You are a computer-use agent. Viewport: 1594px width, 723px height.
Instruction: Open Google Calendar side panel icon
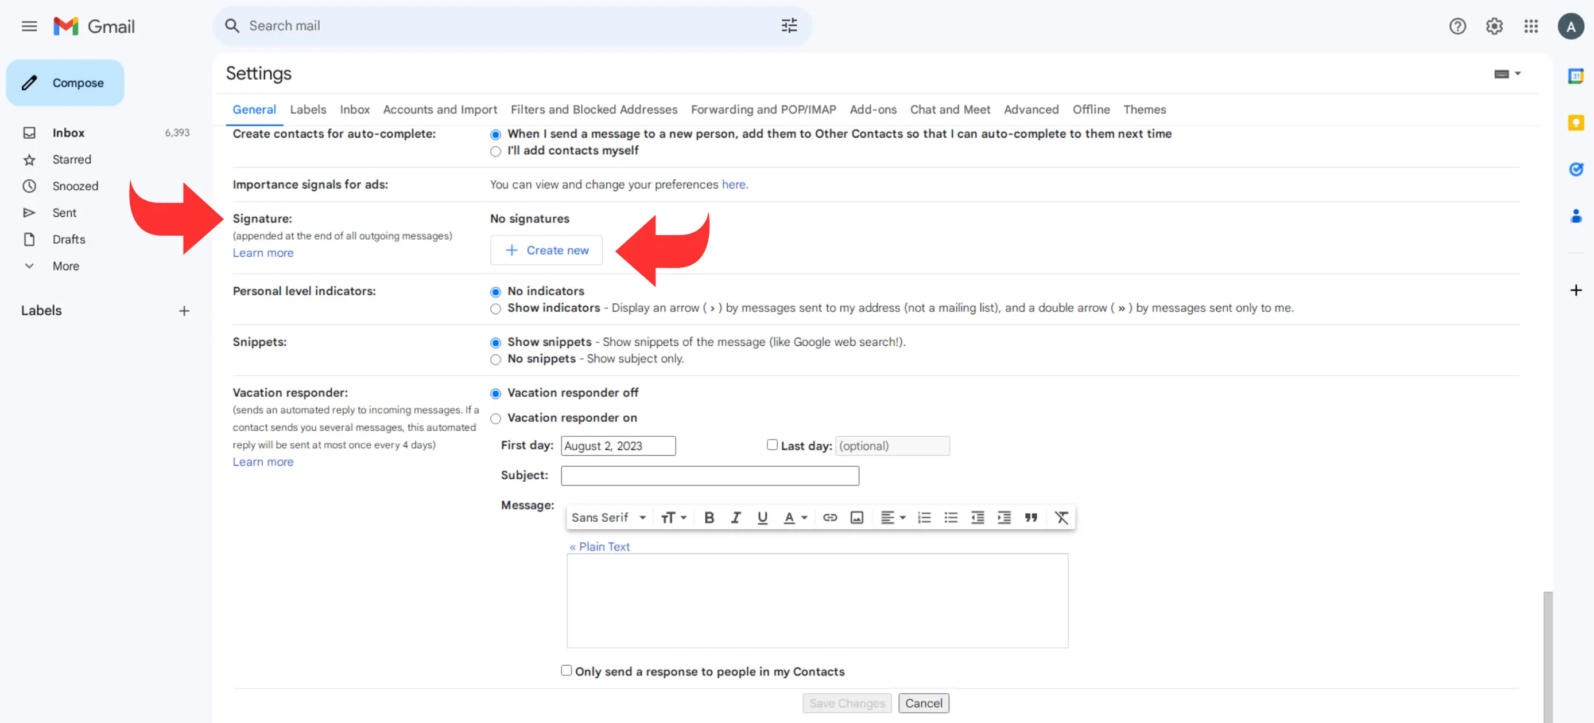click(x=1576, y=76)
